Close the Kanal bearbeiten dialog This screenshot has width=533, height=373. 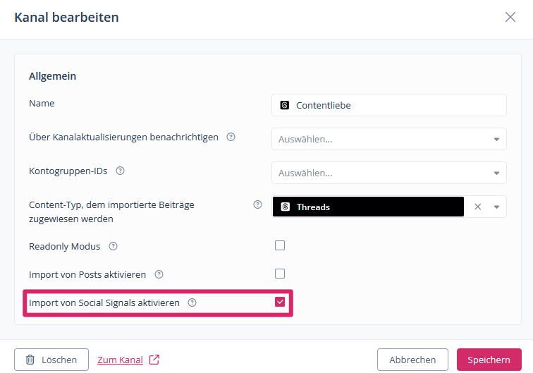[510, 17]
